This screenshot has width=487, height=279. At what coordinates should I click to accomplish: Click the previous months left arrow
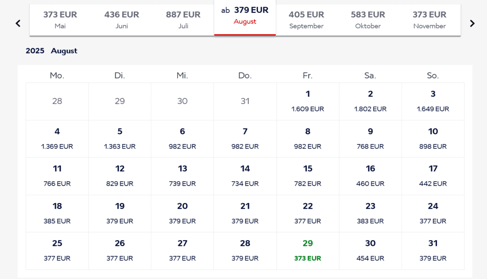[x=18, y=23]
